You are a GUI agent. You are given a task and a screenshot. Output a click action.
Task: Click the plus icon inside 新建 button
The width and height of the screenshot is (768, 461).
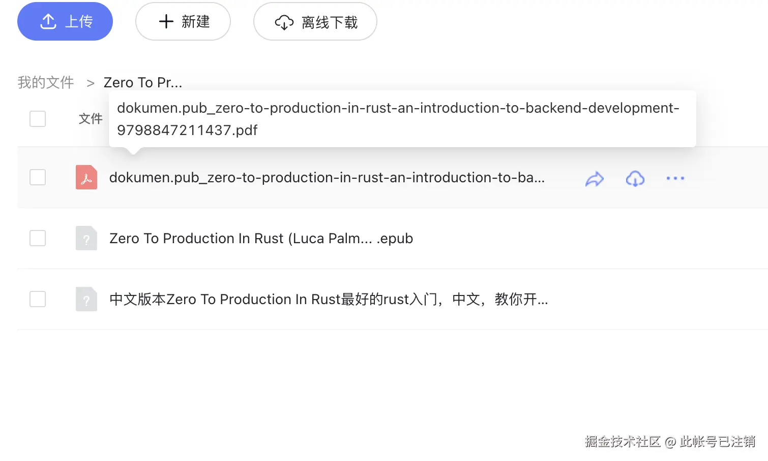pyautogui.click(x=166, y=21)
